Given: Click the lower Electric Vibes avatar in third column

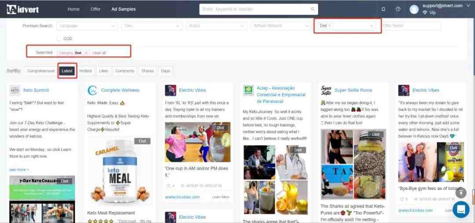Looking at the screenshot, I should point(171,217).
